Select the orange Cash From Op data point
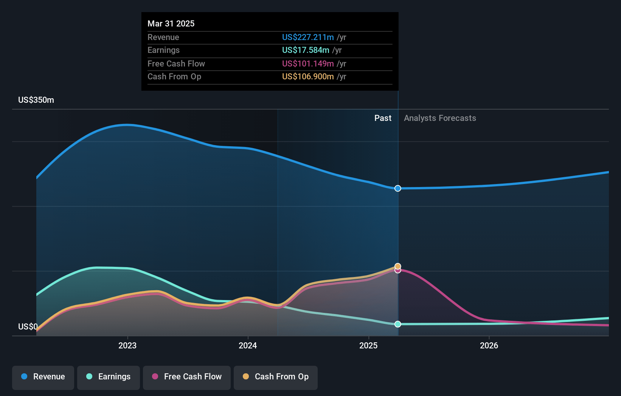This screenshot has height=396, width=621. [x=398, y=266]
